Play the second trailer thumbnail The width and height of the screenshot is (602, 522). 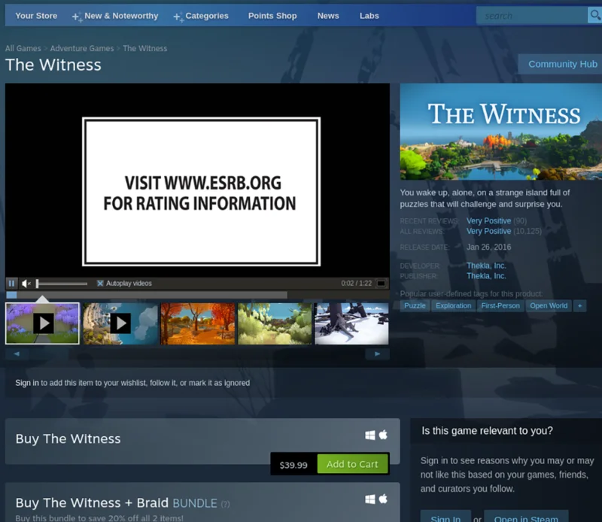tap(120, 323)
